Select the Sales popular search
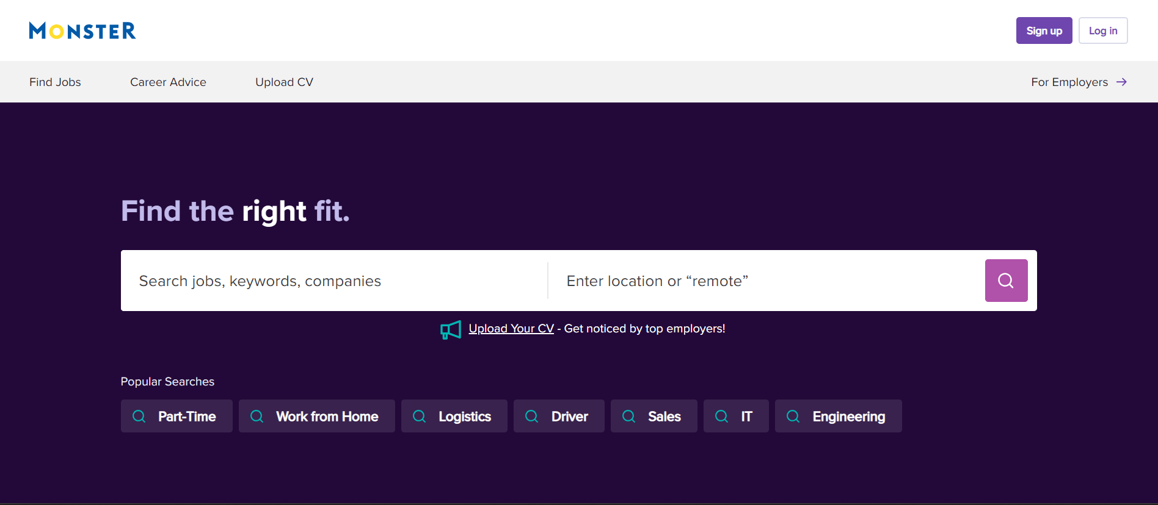 (654, 416)
